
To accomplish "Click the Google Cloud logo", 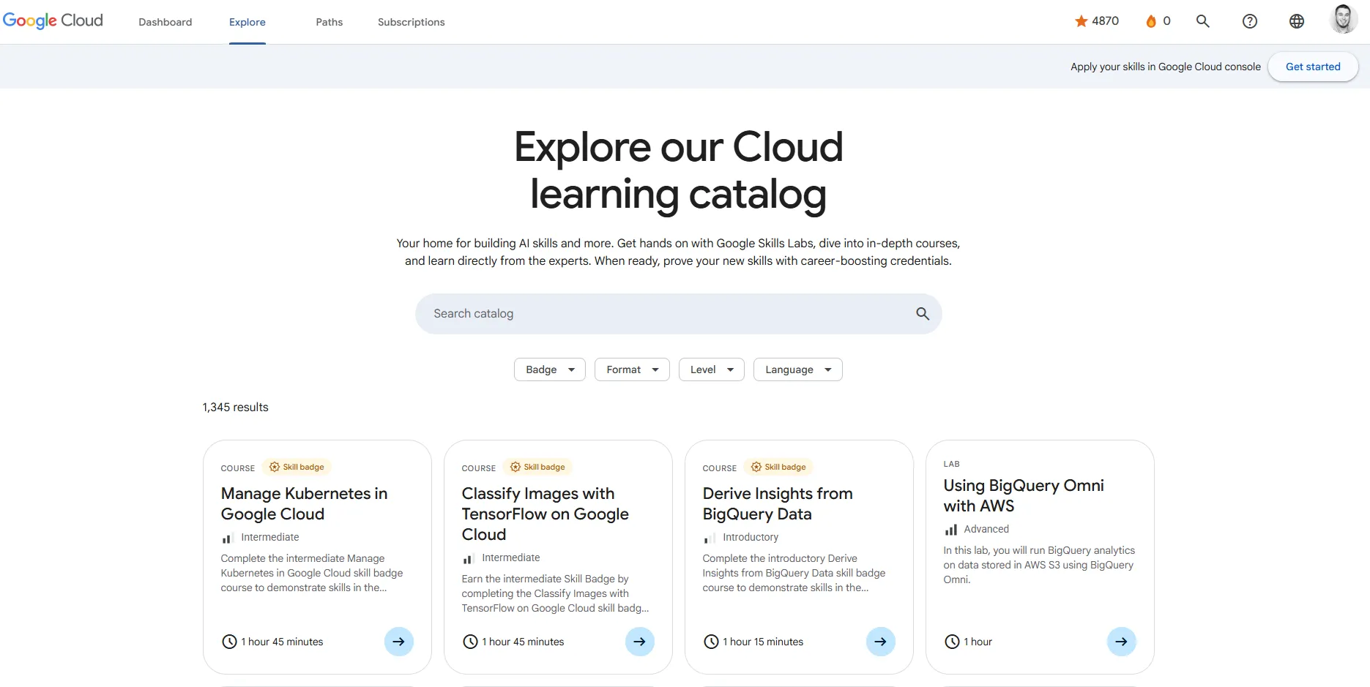I will point(53,20).
